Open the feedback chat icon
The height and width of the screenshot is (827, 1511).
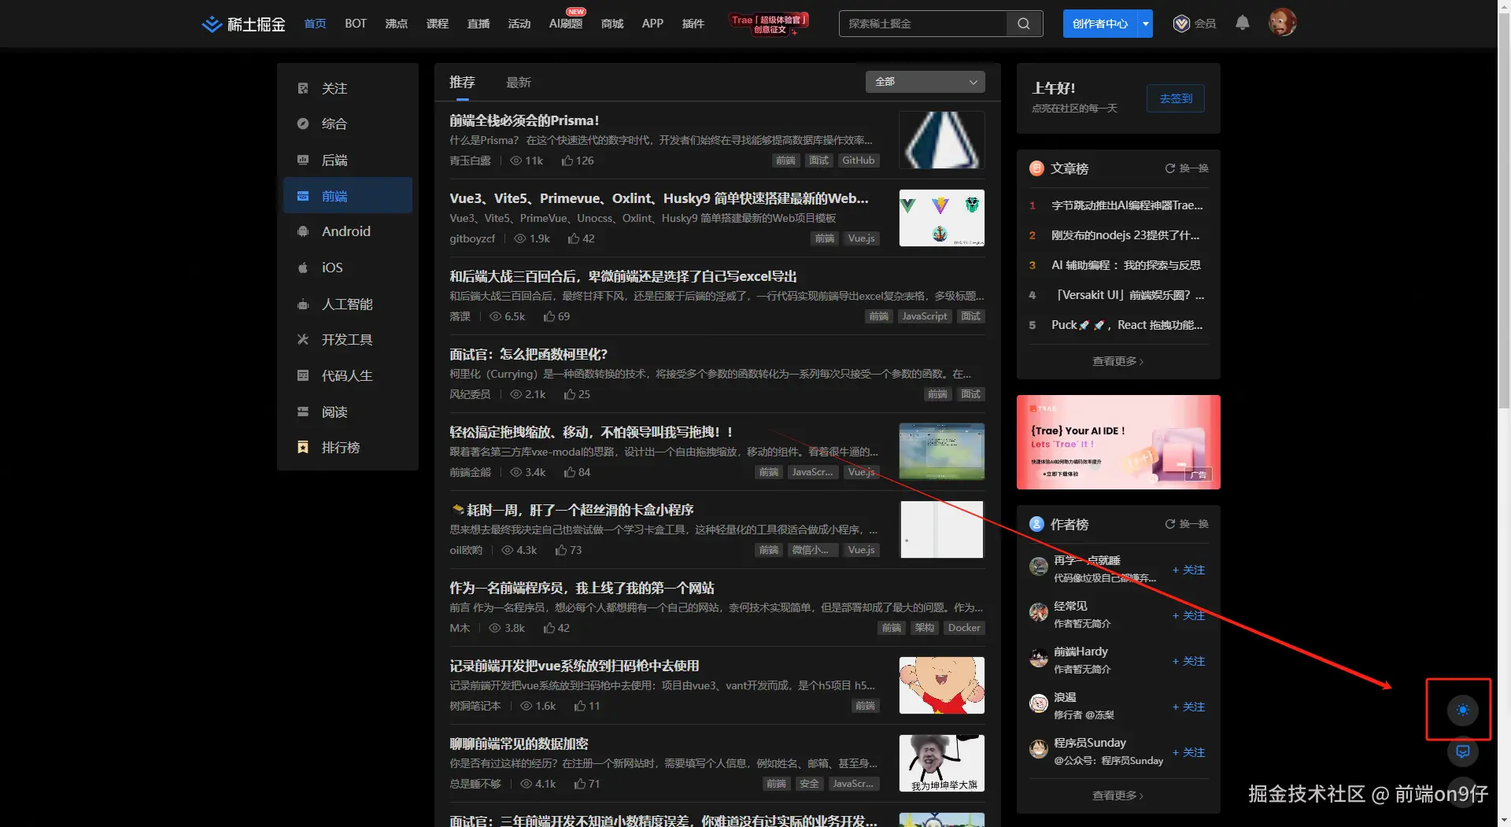pyautogui.click(x=1463, y=751)
